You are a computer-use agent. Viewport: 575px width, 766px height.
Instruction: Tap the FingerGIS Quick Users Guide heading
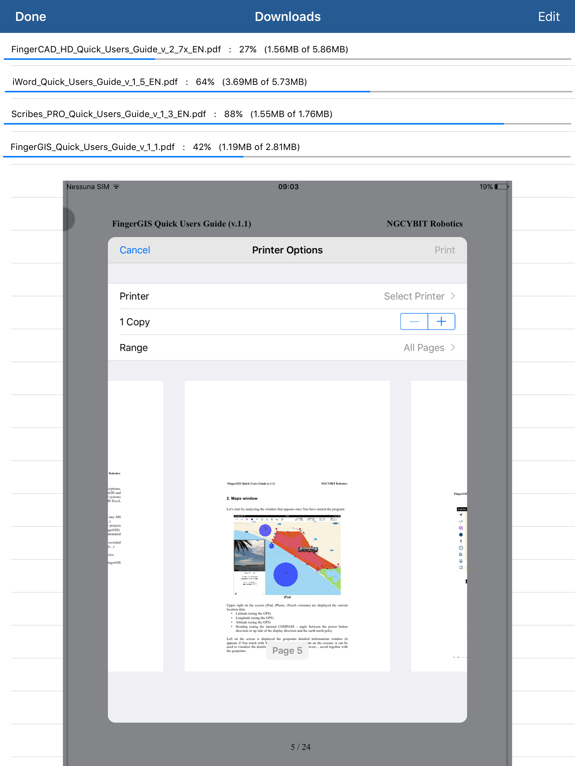[x=182, y=224]
